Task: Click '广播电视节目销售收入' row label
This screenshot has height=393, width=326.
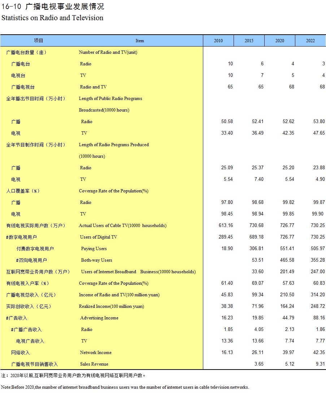Action: click(35, 364)
